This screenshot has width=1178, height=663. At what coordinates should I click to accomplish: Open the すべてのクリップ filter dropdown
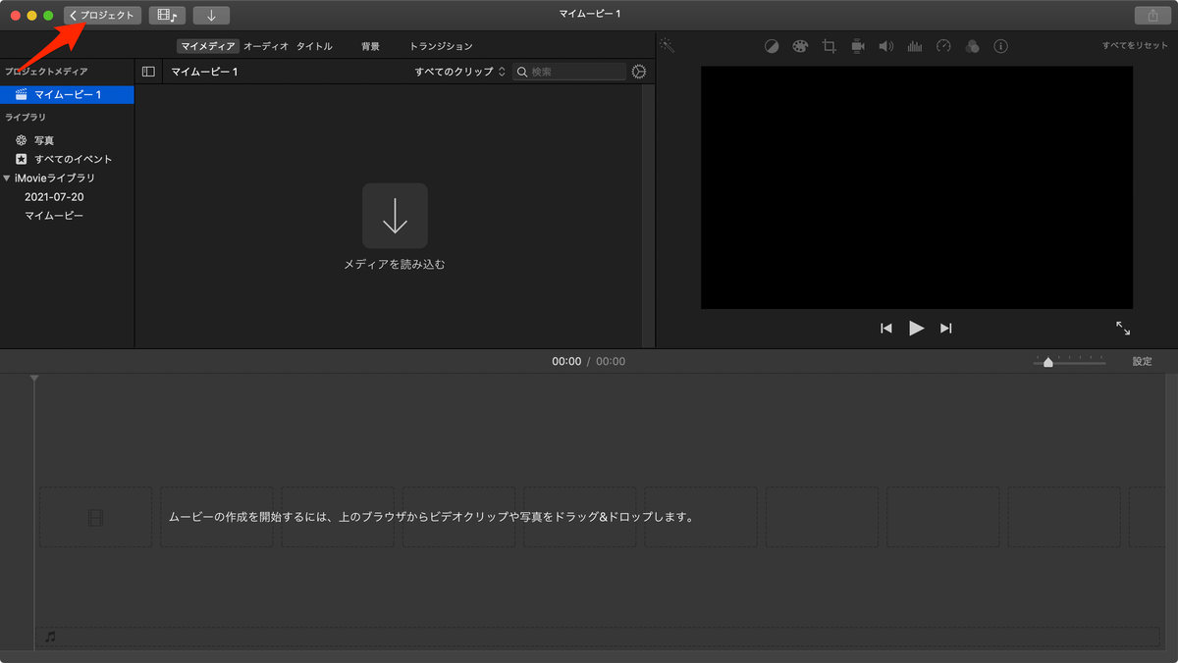(x=460, y=72)
